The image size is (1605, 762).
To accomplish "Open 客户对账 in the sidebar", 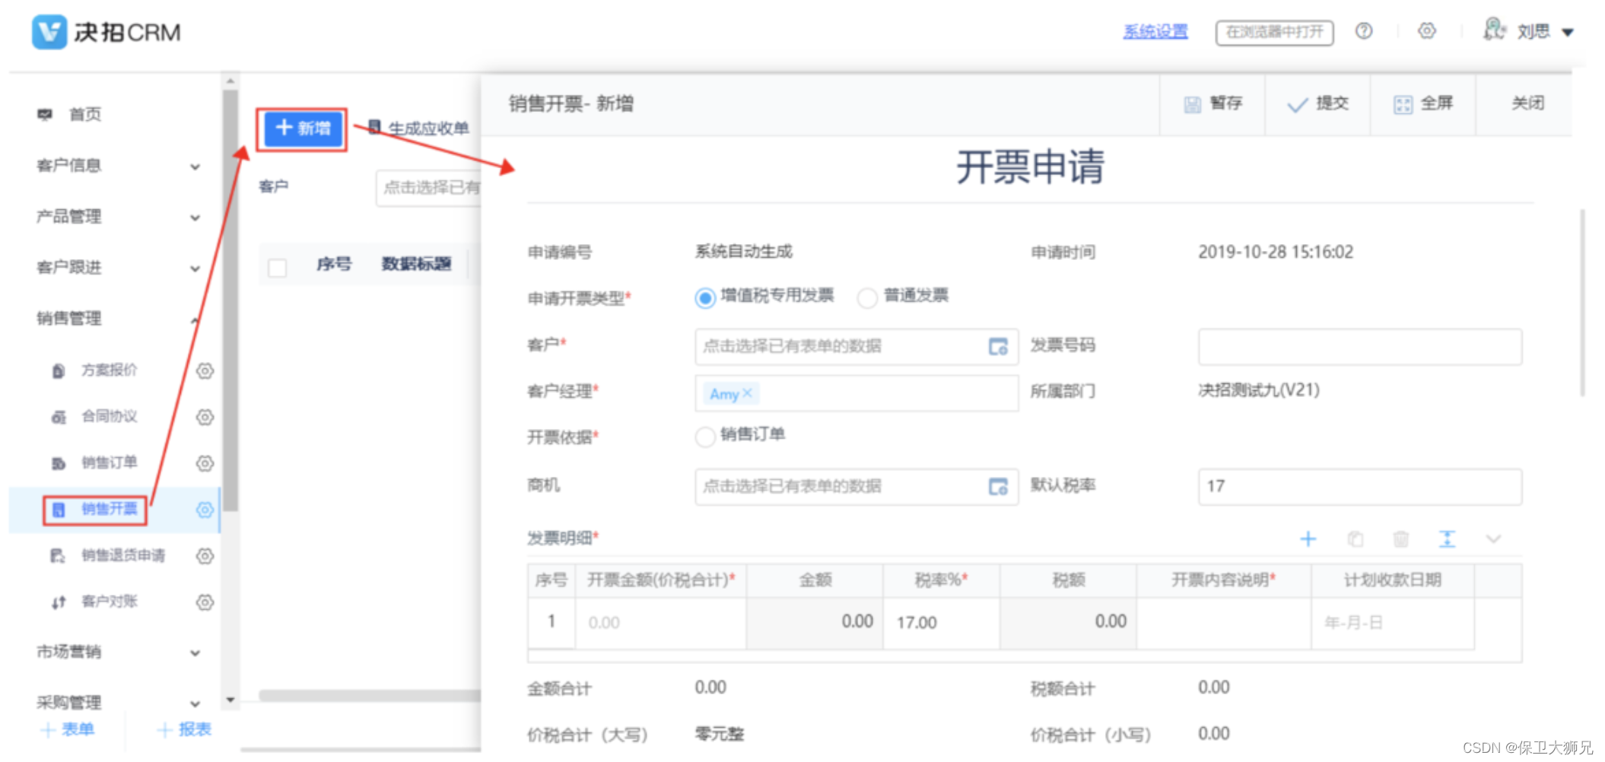I will (110, 602).
